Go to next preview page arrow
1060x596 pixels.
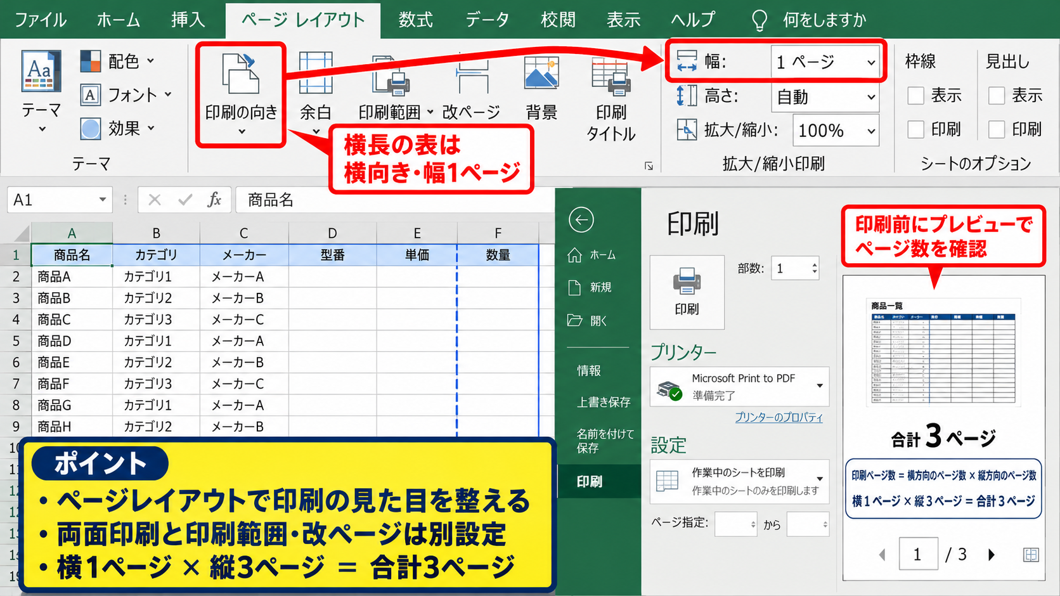pos(992,555)
